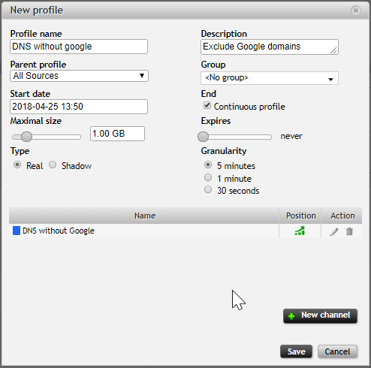
Task: Click the Profile name input field
Action: (x=79, y=47)
